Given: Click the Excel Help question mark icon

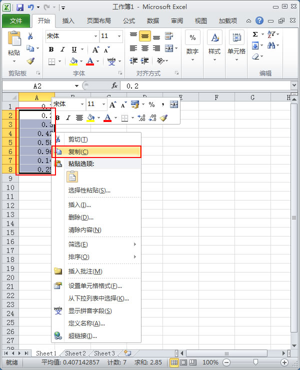Looking at the screenshot, I should pos(259,21).
